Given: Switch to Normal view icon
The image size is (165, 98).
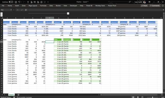Looking at the screenshot, I should coord(133,97).
